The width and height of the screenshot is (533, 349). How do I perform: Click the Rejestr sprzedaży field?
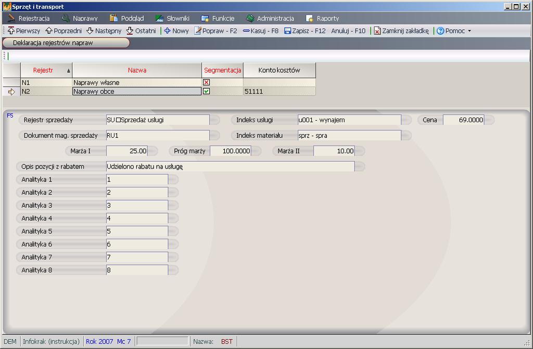pos(158,120)
